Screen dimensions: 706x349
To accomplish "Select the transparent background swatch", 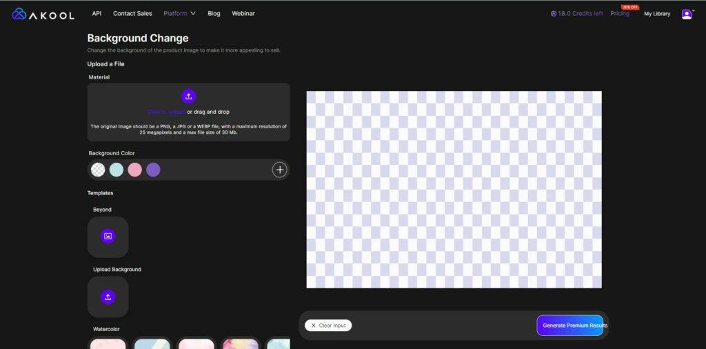I will point(99,170).
